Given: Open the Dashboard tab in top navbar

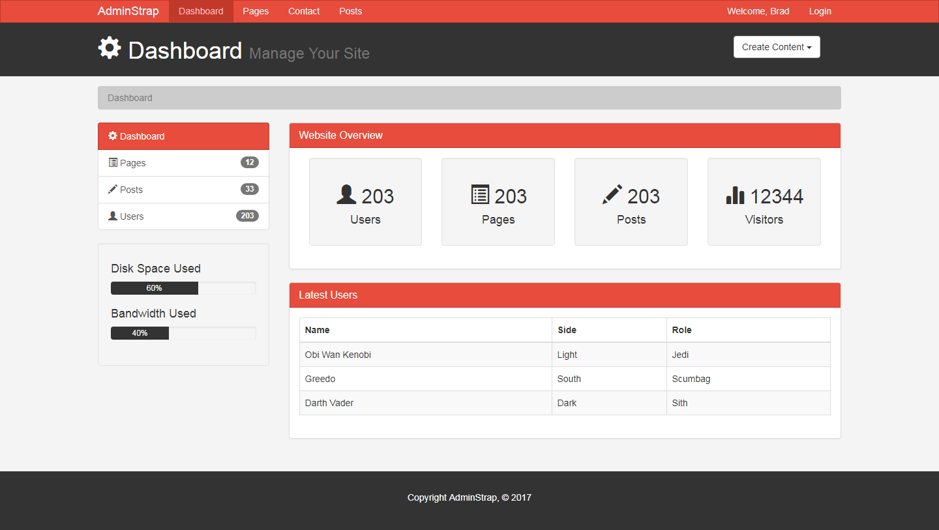Looking at the screenshot, I should [x=201, y=11].
